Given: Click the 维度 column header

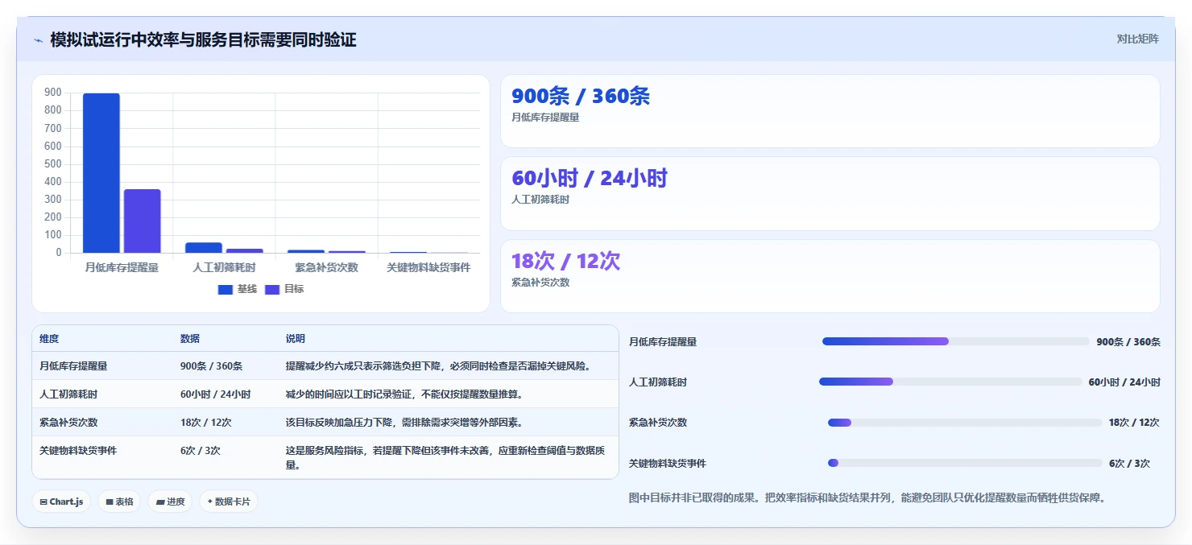Looking at the screenshot, I should pos(49,339).
